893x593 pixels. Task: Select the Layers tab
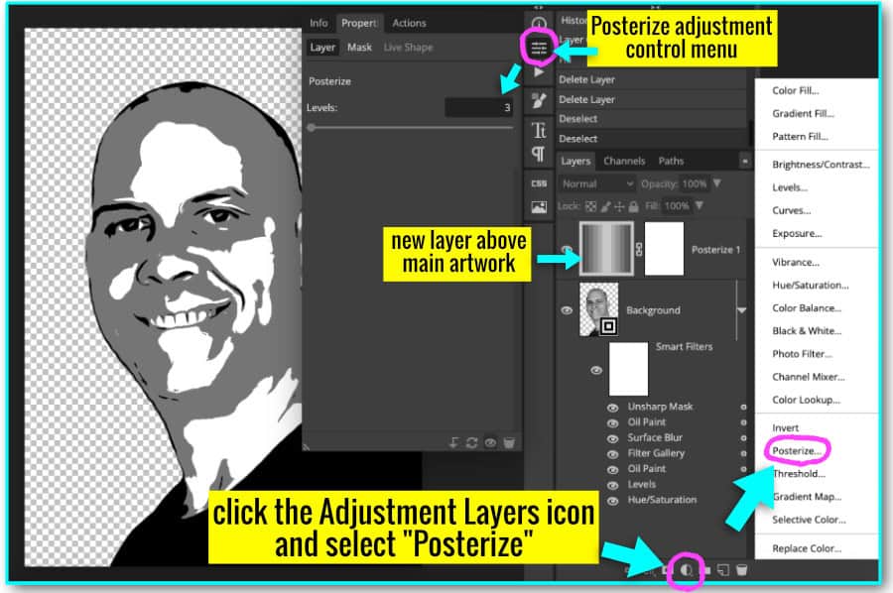pos(575,161)
